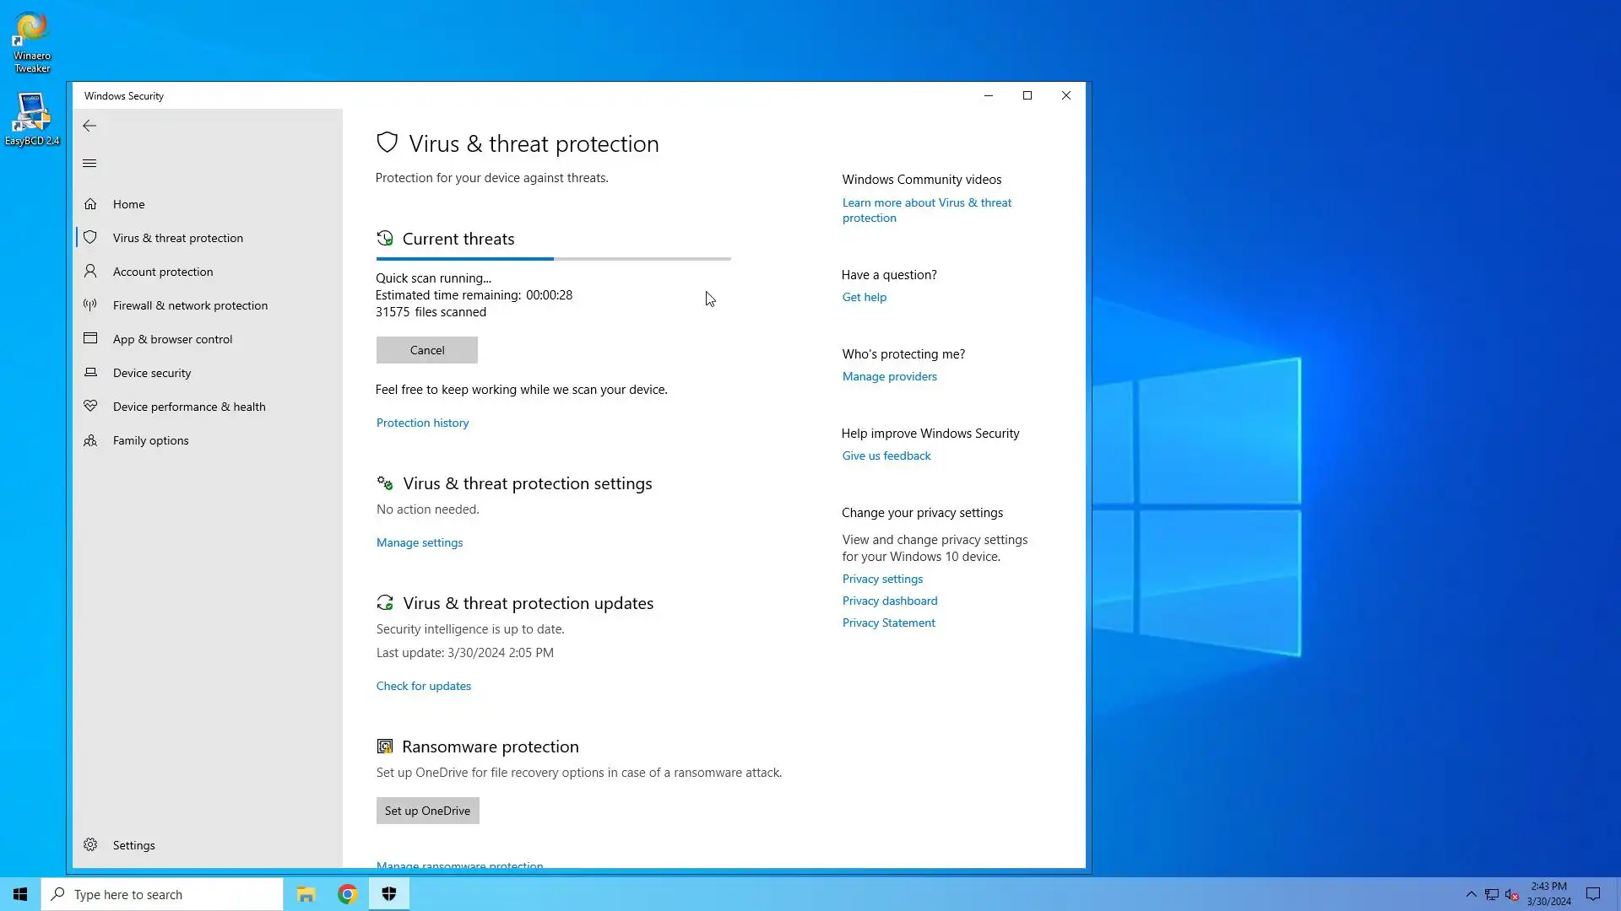Click Manage settings link
1621x911 pixels.
pos(420,542)
